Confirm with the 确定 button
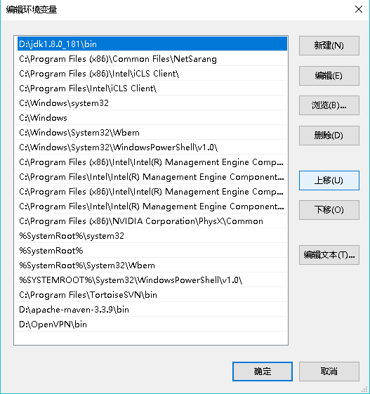370x394 pixels. (263, 372)
